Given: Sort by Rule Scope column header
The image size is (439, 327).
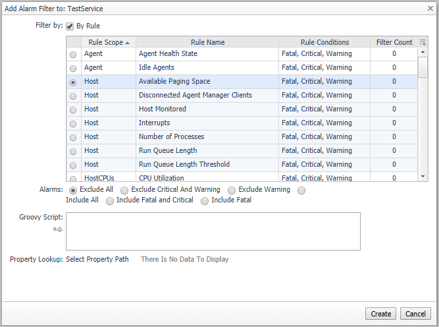Looking at the screenshot, I should [107, 42].
